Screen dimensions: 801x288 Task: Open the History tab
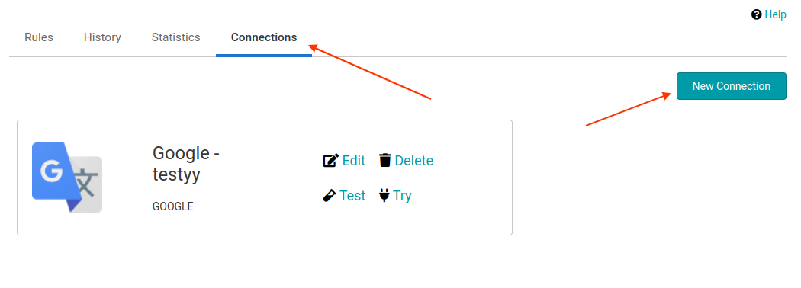(102, 37)
